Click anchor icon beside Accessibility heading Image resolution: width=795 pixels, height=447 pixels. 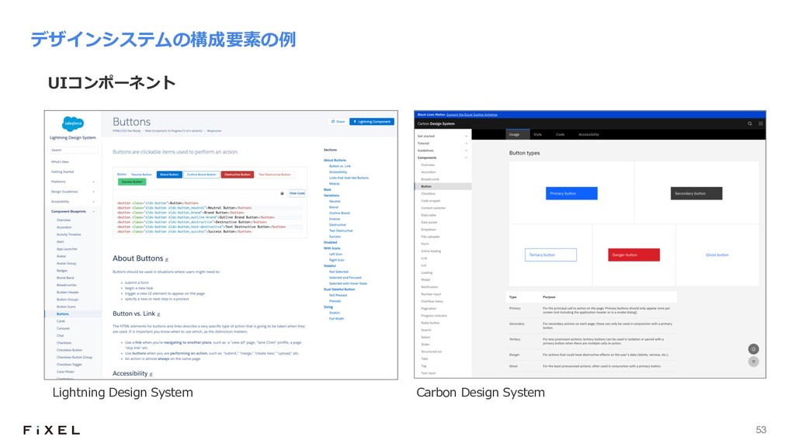[x=151, y=374]
